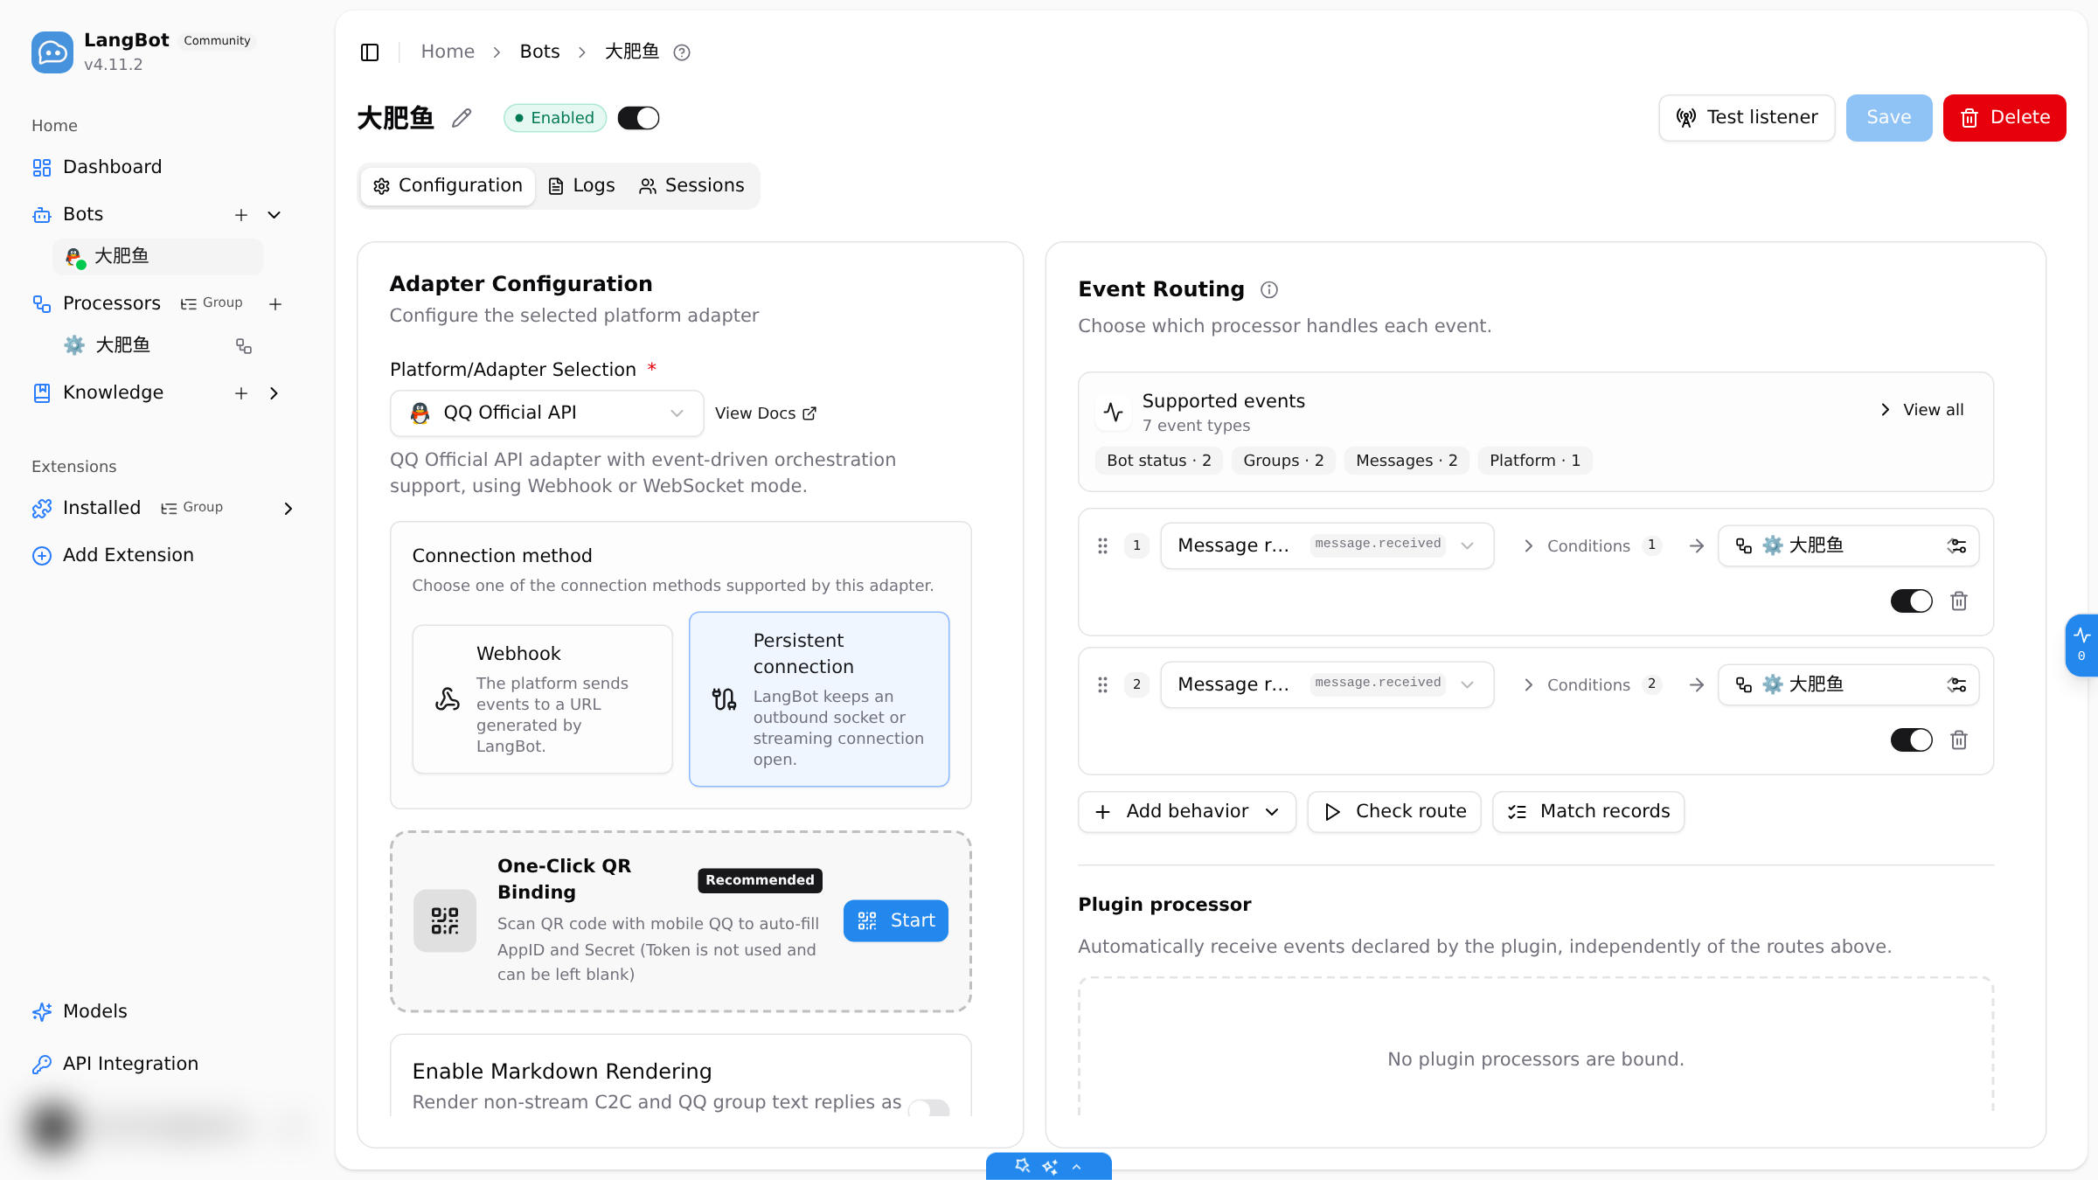Expand Conditions for rule 1
2098x1180 pixels.
point(1590,546)
